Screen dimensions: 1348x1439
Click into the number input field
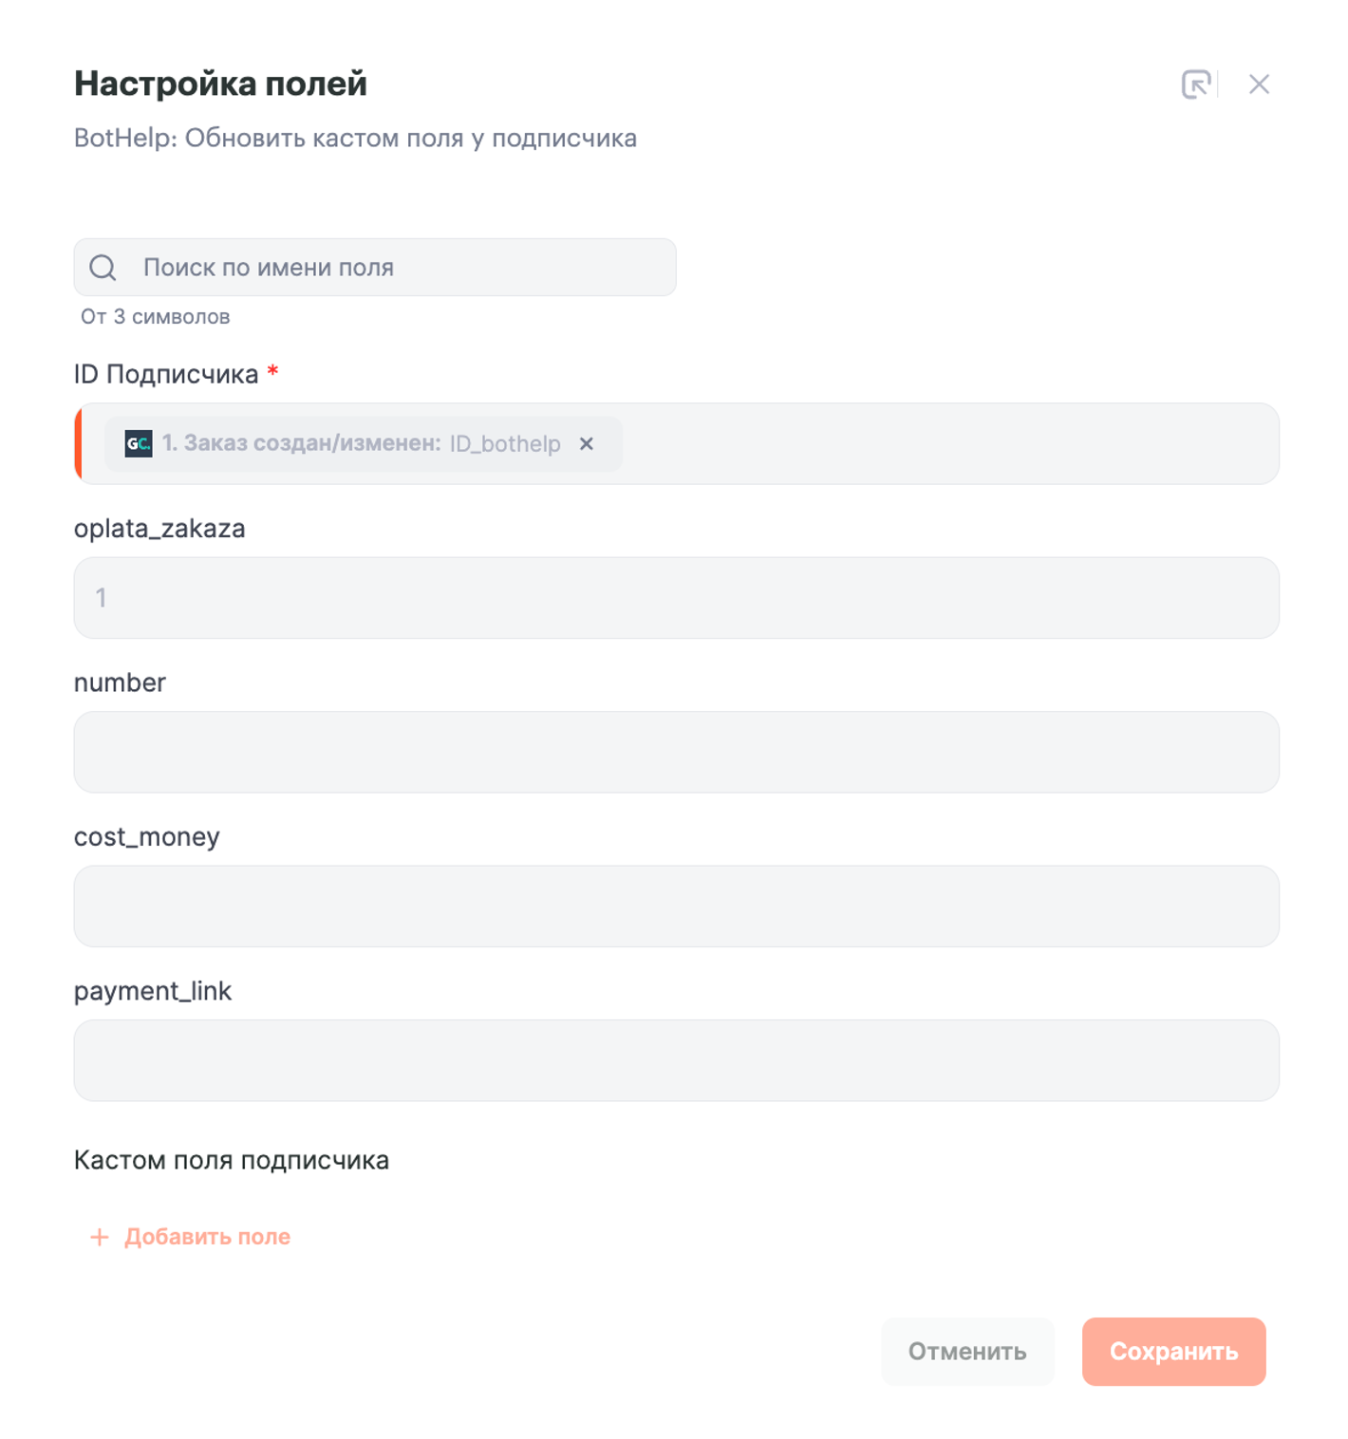click(x=676, y=752)
